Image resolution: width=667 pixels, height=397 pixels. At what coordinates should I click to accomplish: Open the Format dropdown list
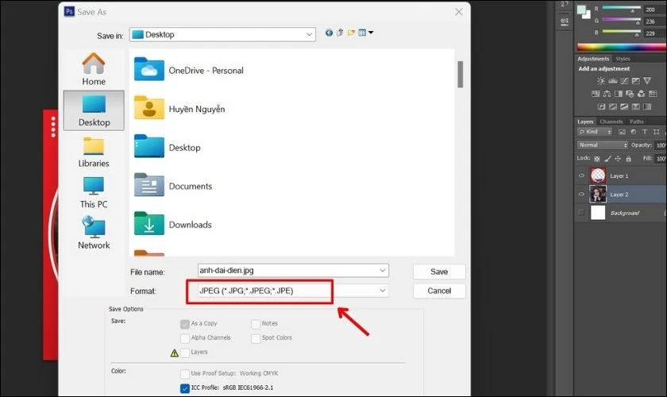[383, 291]
